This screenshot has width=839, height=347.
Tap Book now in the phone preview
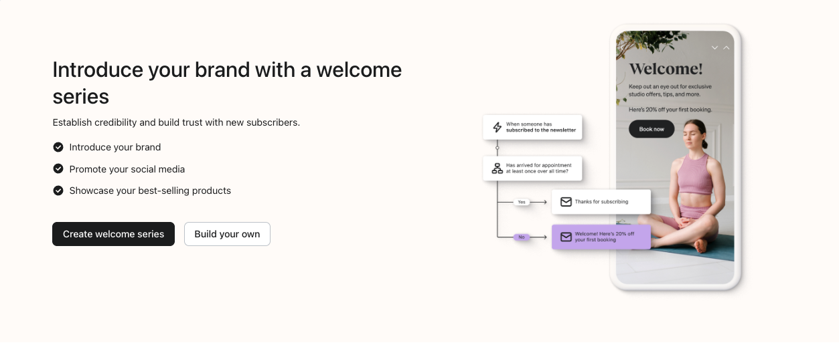pos(651,129)
